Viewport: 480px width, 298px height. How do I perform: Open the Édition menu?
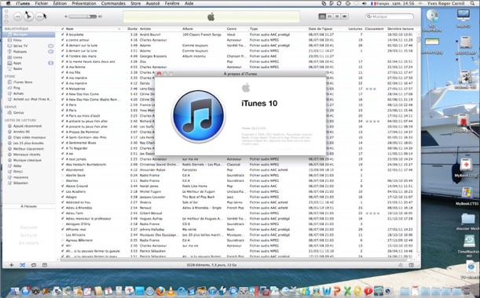(60, 3)
